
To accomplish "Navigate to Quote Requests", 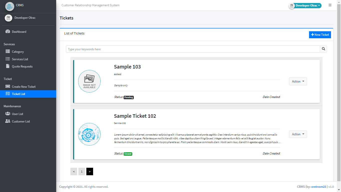I will pyautogui.click(x=28, y=66).
